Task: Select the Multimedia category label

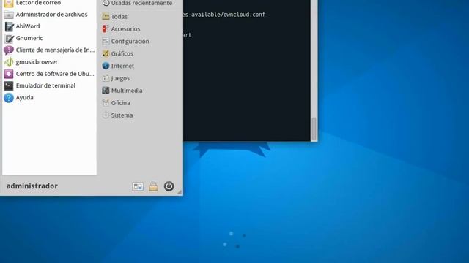Action: [x=127, y=91]
